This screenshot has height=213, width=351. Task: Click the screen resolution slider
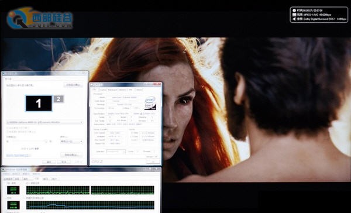29,142
